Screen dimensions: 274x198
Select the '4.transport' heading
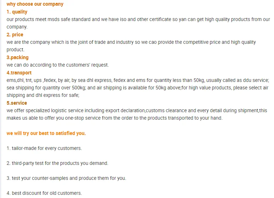click(19, 73)
